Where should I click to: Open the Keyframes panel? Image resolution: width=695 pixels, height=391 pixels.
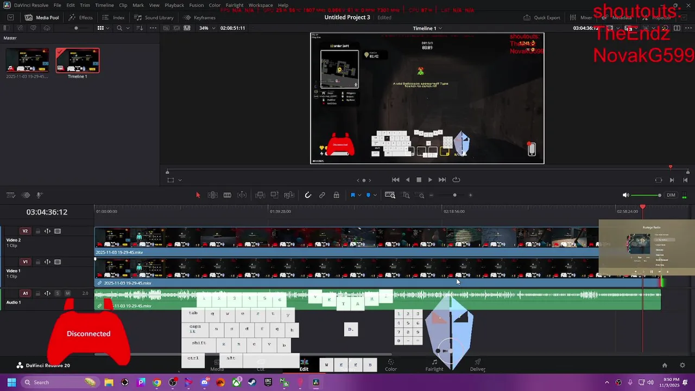199,17
